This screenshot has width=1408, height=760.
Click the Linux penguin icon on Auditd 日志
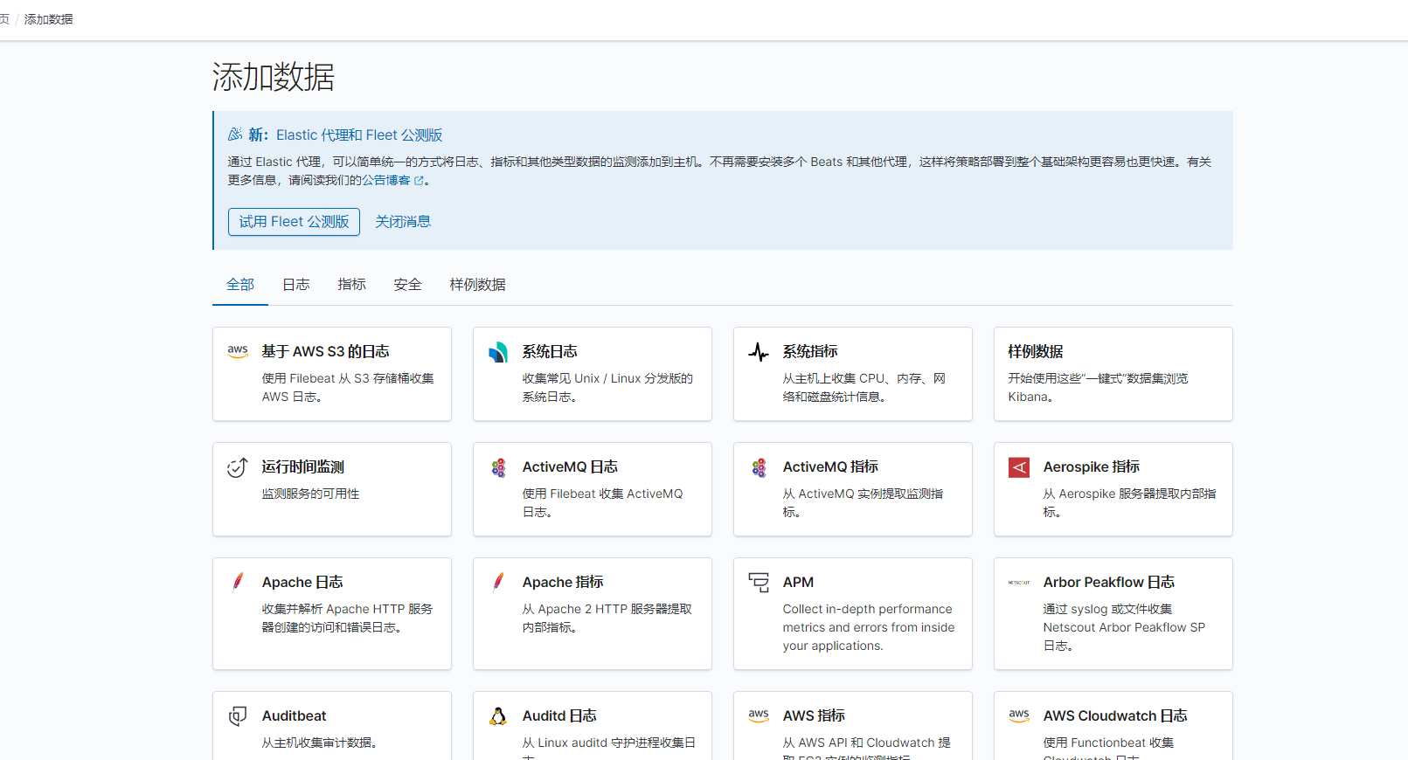pos(498,716)
